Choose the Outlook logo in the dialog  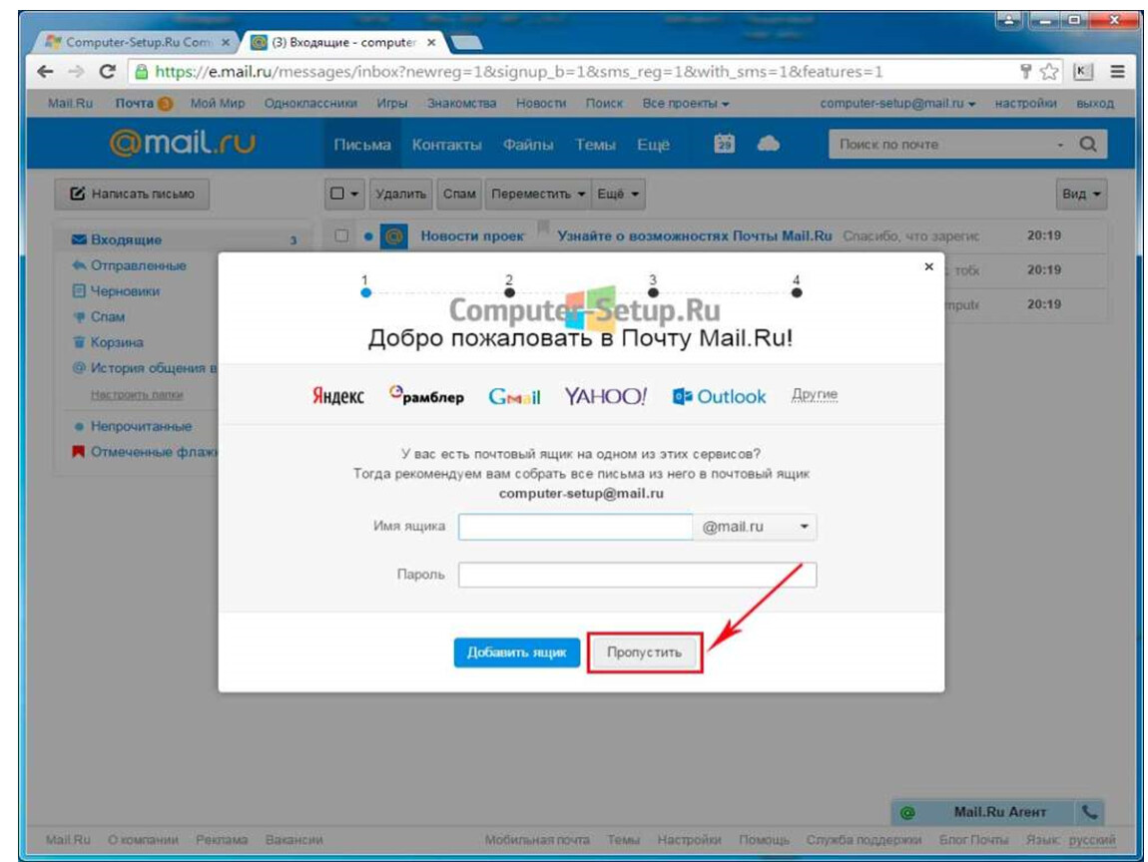(719, 397)
